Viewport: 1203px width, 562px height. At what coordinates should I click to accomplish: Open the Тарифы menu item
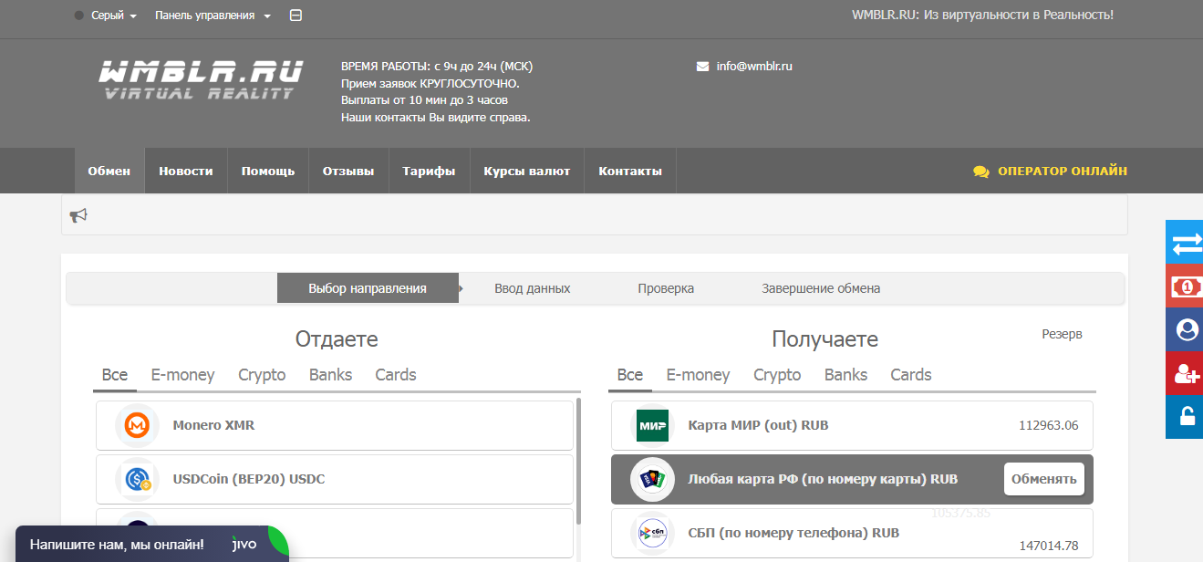tap(429, 171)
